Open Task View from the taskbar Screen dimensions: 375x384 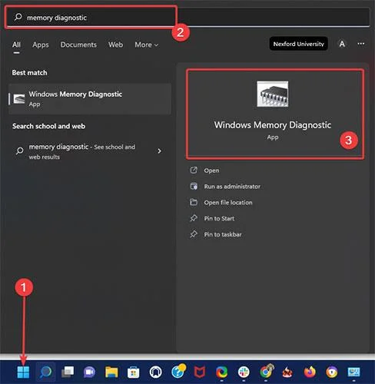(68, 372)
